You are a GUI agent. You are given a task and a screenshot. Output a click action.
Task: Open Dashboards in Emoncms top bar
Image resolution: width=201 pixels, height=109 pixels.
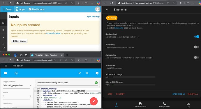click(x=36, y=9)
